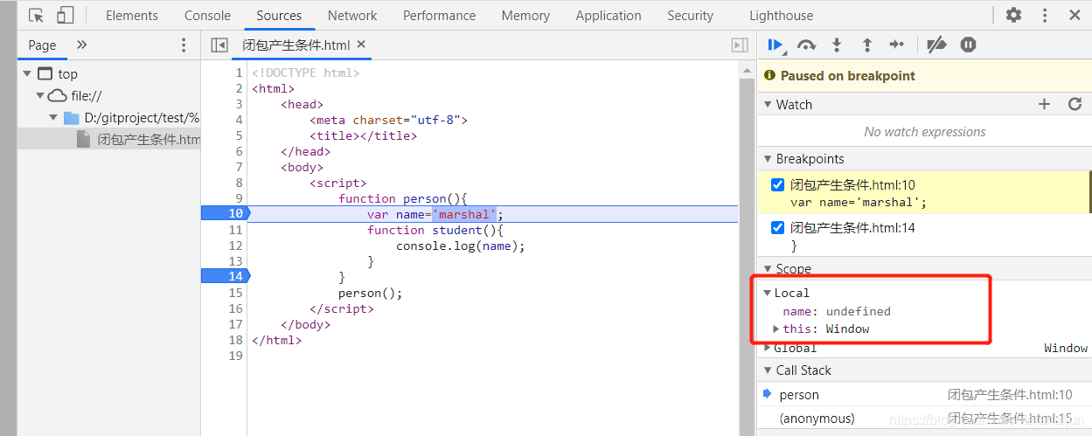Uncheck breakpoint at line 14

pyautogui.click(x=777, y=228)
